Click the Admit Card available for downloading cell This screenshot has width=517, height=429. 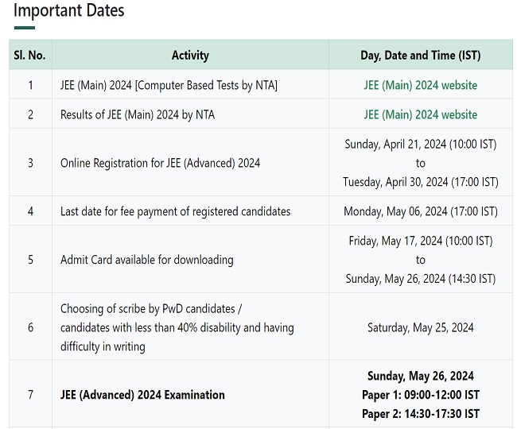coord(146,260)
